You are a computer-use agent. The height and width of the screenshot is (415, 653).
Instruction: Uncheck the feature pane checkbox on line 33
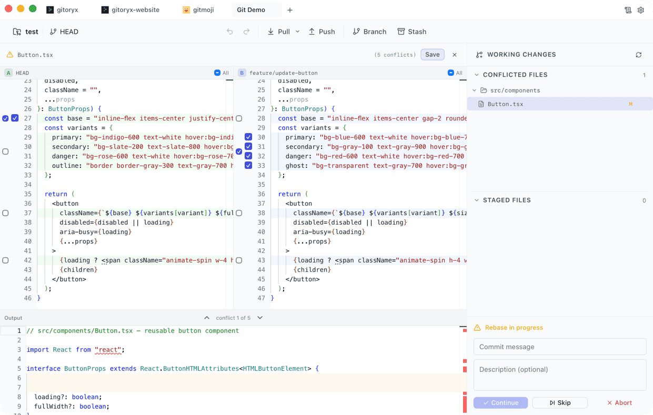pyautogui.click(x=248, y=166)
